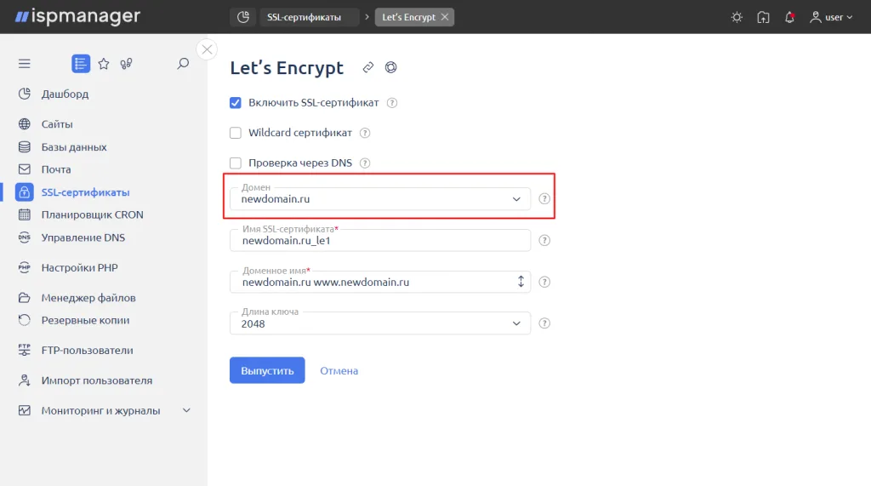Go to Базы данных
Viewport: 871px width, 486px height.
point(74,146)
